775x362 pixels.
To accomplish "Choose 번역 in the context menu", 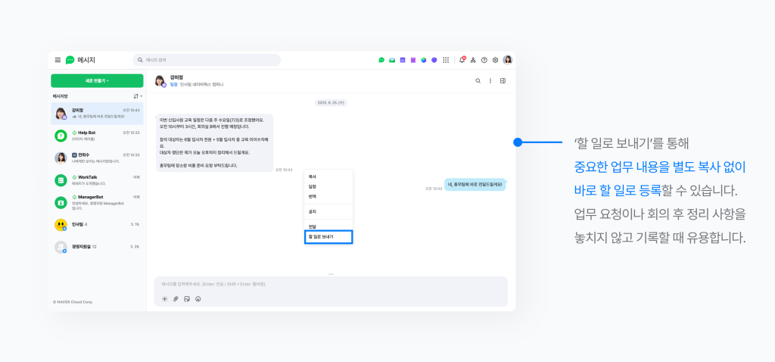I will [x=313, y=196].
